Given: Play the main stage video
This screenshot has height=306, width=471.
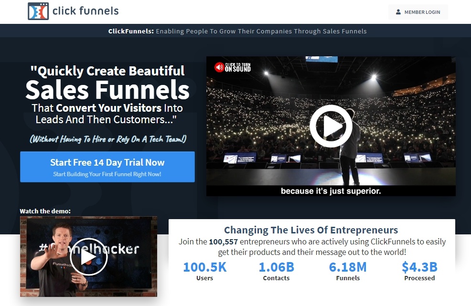Looking at the screenshot, I should click(x=331, y=126).
